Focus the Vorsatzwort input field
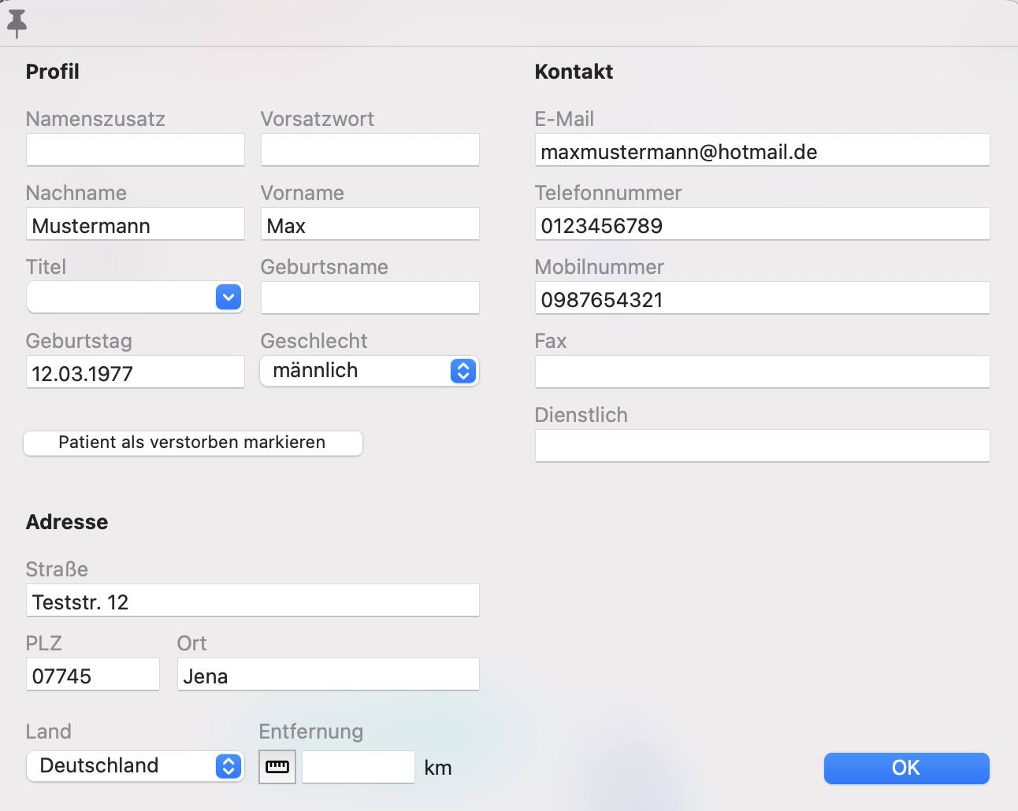This screenshot has width=1018, height=811. tap(370, 150)
